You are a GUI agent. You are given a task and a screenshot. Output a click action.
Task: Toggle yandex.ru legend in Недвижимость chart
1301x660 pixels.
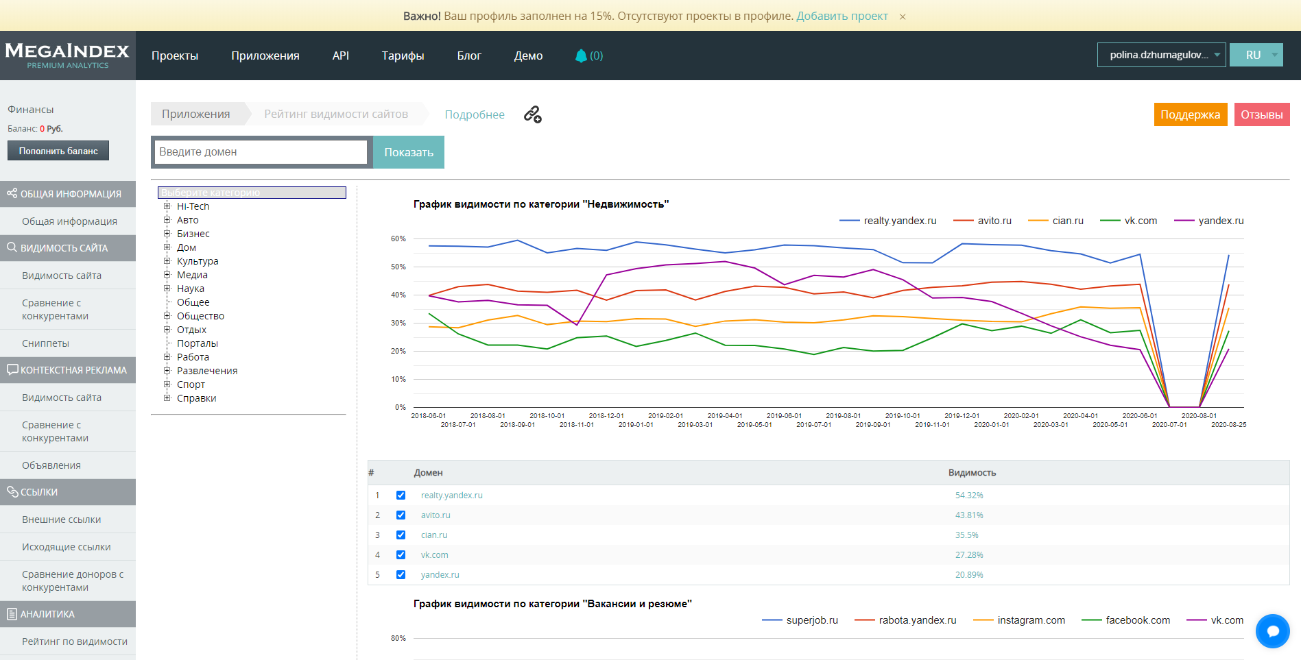coord(1209,221)
